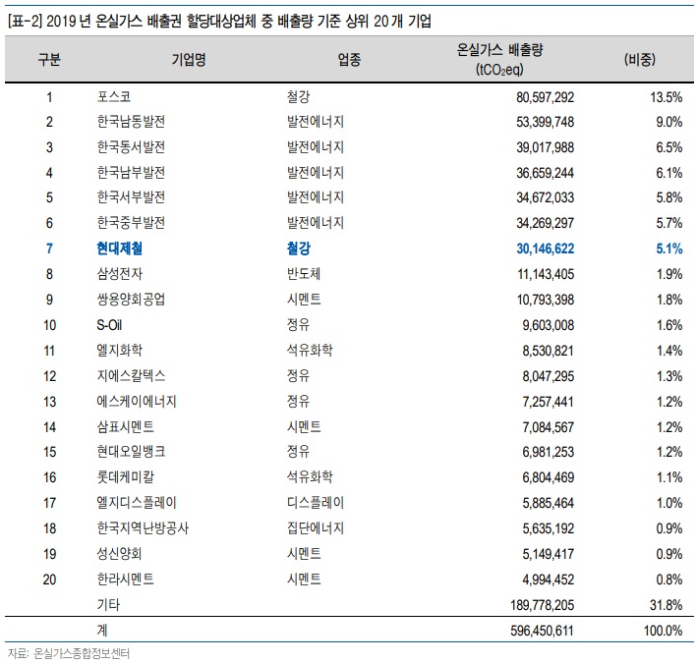Image resolution: width=697 pixels, height=663 pixels.
Task: Click the '(비중)' column header
Action: click(640, 60)
